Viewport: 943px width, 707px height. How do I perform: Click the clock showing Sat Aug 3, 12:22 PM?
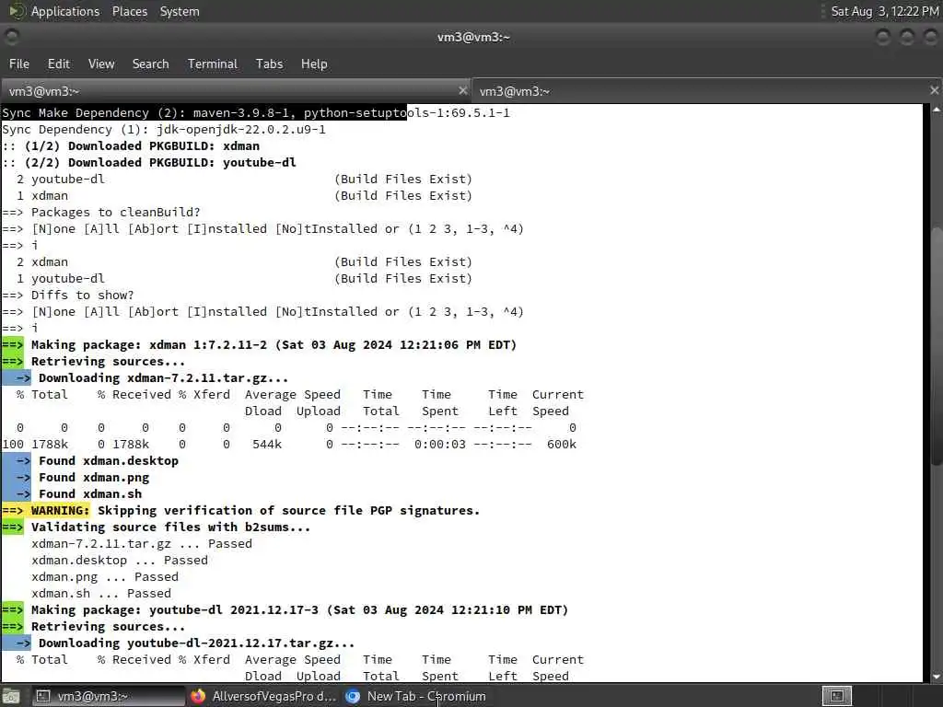pos(884,11)
